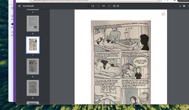Print the PDF document
Image resolution: width=189 pixels, height=110 pixels.
click(x=184, y=6)
